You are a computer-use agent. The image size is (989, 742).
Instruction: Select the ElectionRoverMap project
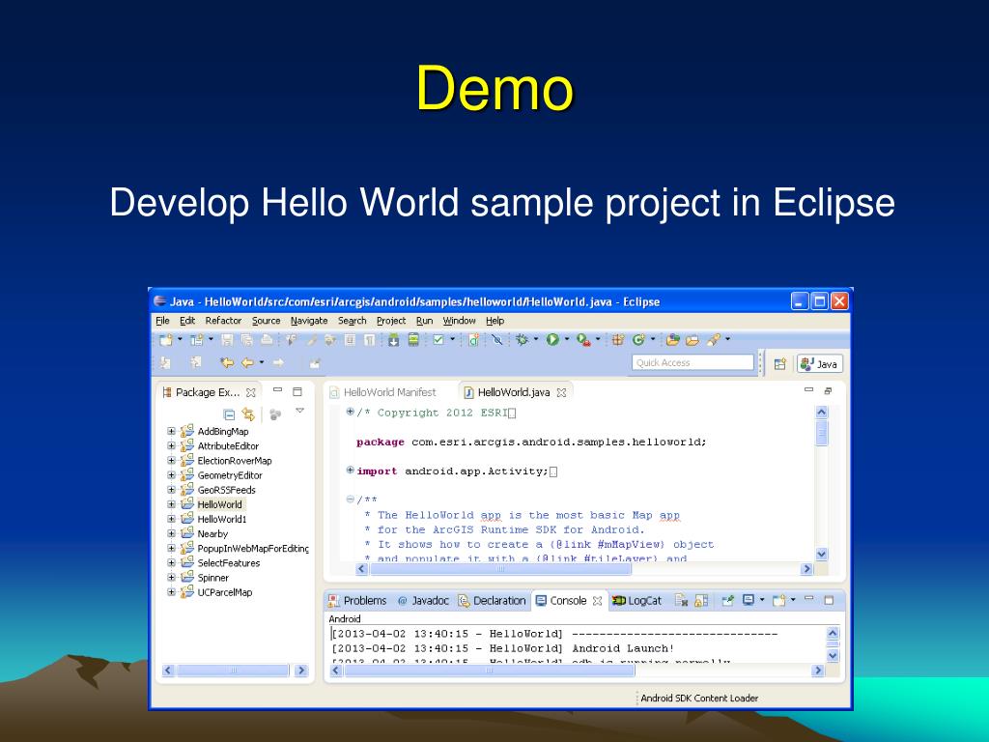pyautogui.click(x=235, y=461)
